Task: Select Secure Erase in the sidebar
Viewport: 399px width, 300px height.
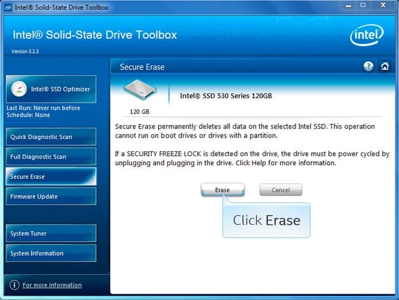Action: click(51, 177)
